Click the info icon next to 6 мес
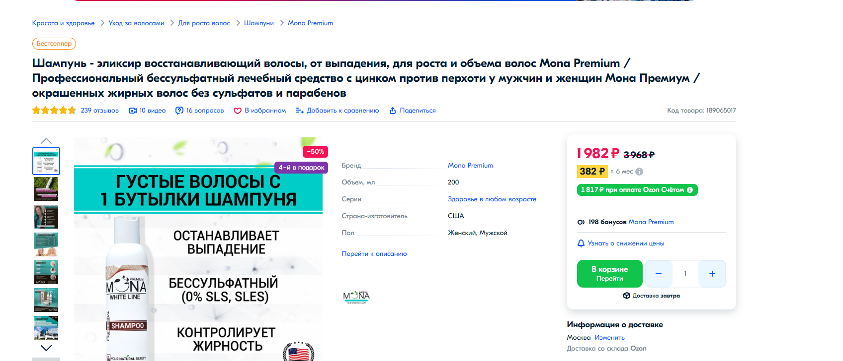 coord(639,172)
